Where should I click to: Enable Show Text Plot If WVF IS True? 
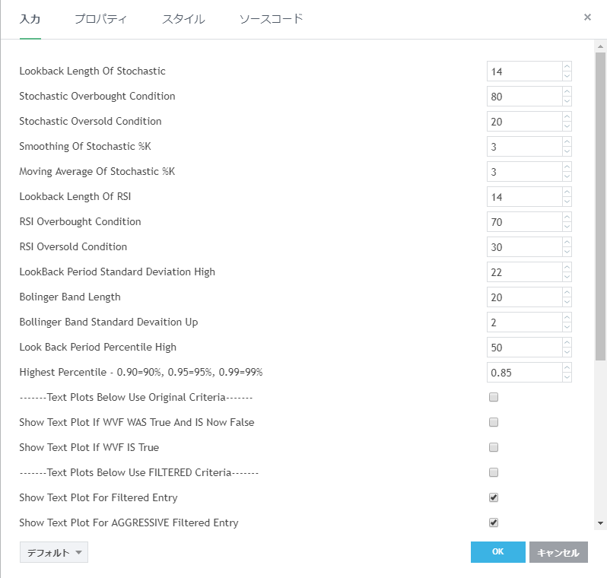point(494,447)
